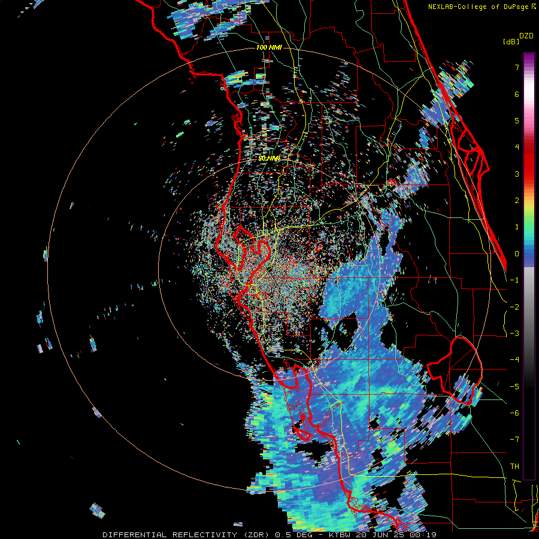Screen dimensions: 539x539
Task: Select the -1 tick label on color scale
Action: [x=514, y=280]
